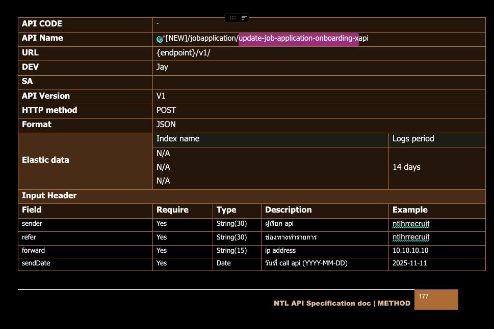Click the Input Header section row
Viewport: 494px width, 329px height.
pos(49,196)
